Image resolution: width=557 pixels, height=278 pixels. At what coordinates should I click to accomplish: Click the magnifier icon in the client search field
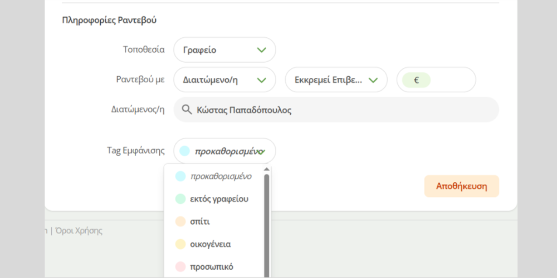click(x=187, y=110)
